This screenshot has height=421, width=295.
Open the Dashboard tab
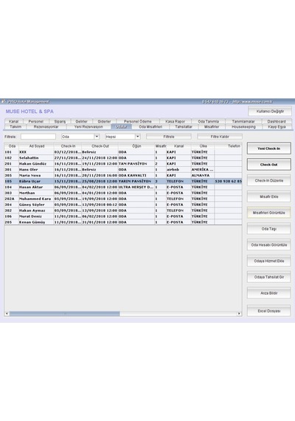pyautogui.click(x=277, y=121)
